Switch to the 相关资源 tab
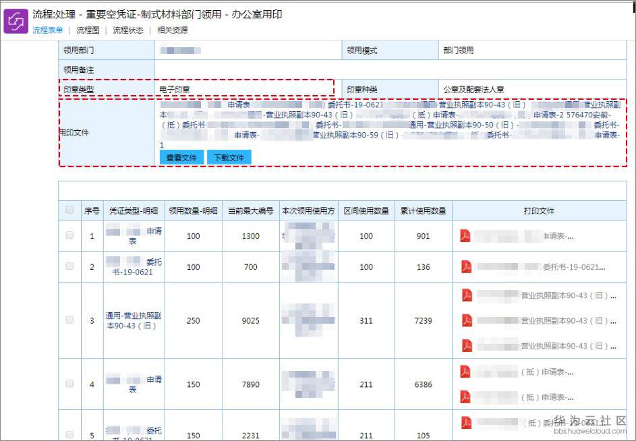636x441 pixels. click(x=173, y=30)
